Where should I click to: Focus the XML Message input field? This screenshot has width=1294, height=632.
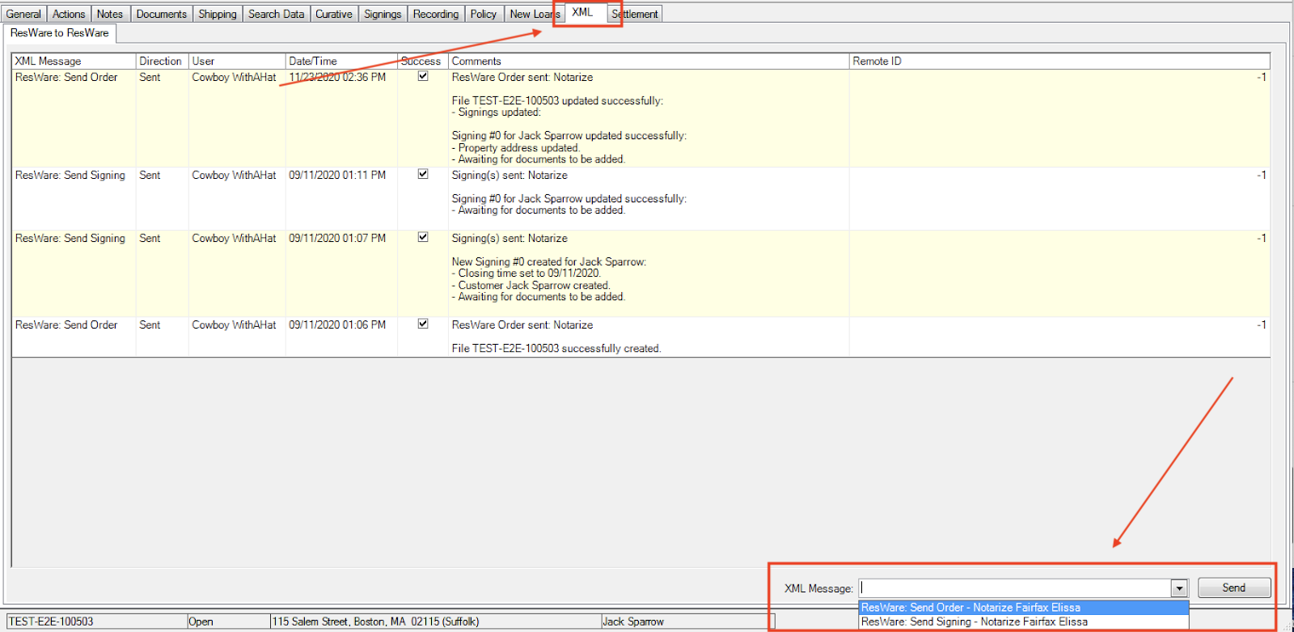[x=1015, y=588]
